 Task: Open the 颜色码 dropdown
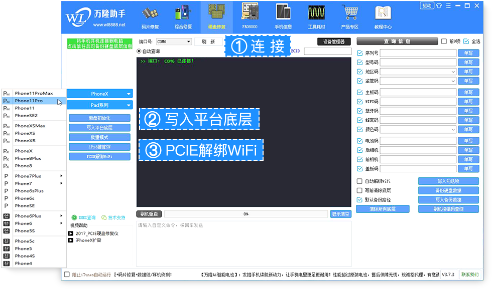418,130
